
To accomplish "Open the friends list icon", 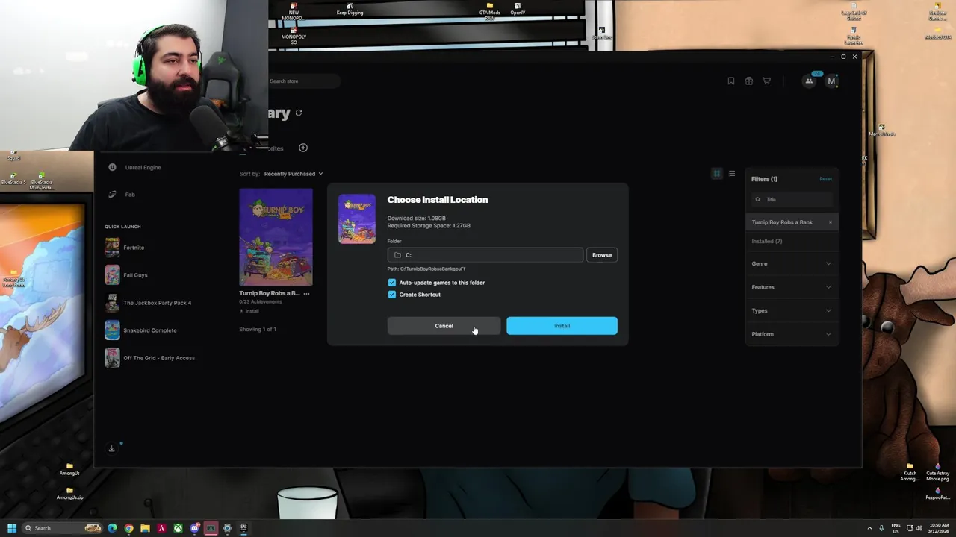I will (x=809, y=81).
